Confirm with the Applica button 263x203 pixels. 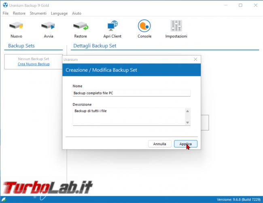click(x=185, y=144)
